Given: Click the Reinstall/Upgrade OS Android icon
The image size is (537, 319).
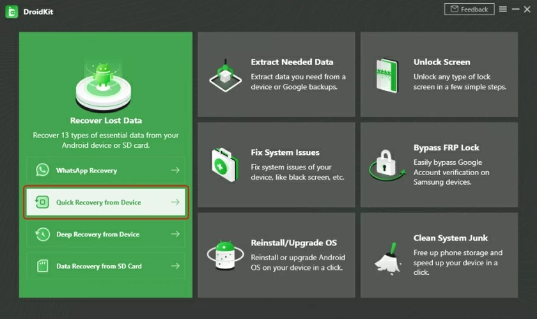Looking at the screenshot, I should pyautogui.click(x=225, y=256).
